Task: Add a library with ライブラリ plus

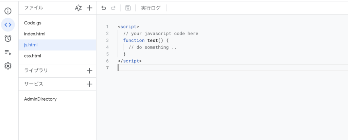Action: [89, 71]
